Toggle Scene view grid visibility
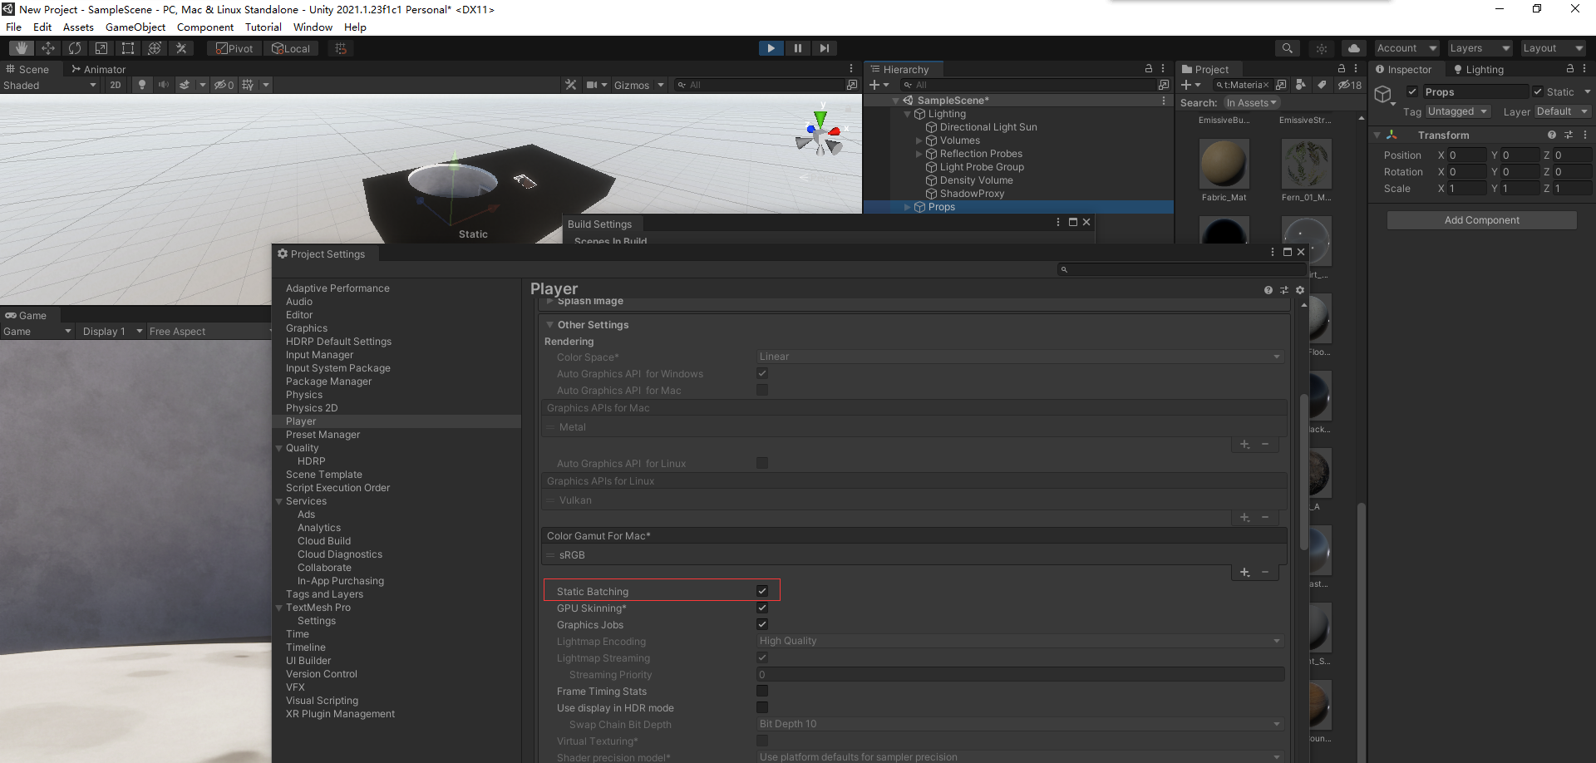 248,85
